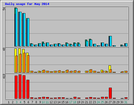Select day label 22 on the x-axis
Image resolution: width=134 pixels, height=105 pixels.
pos(90,102)
